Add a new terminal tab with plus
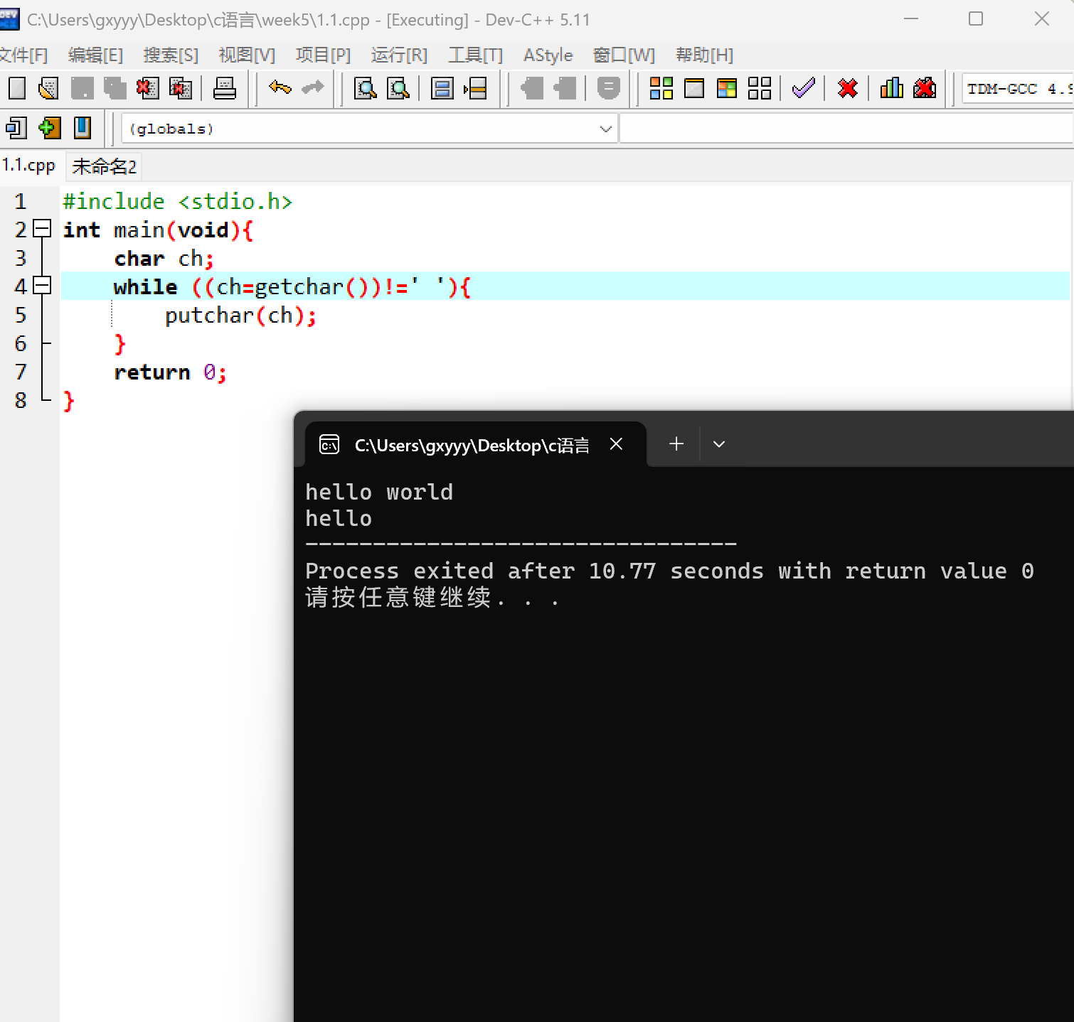This screenshot has width=1074, height=1022. [676, 444]
